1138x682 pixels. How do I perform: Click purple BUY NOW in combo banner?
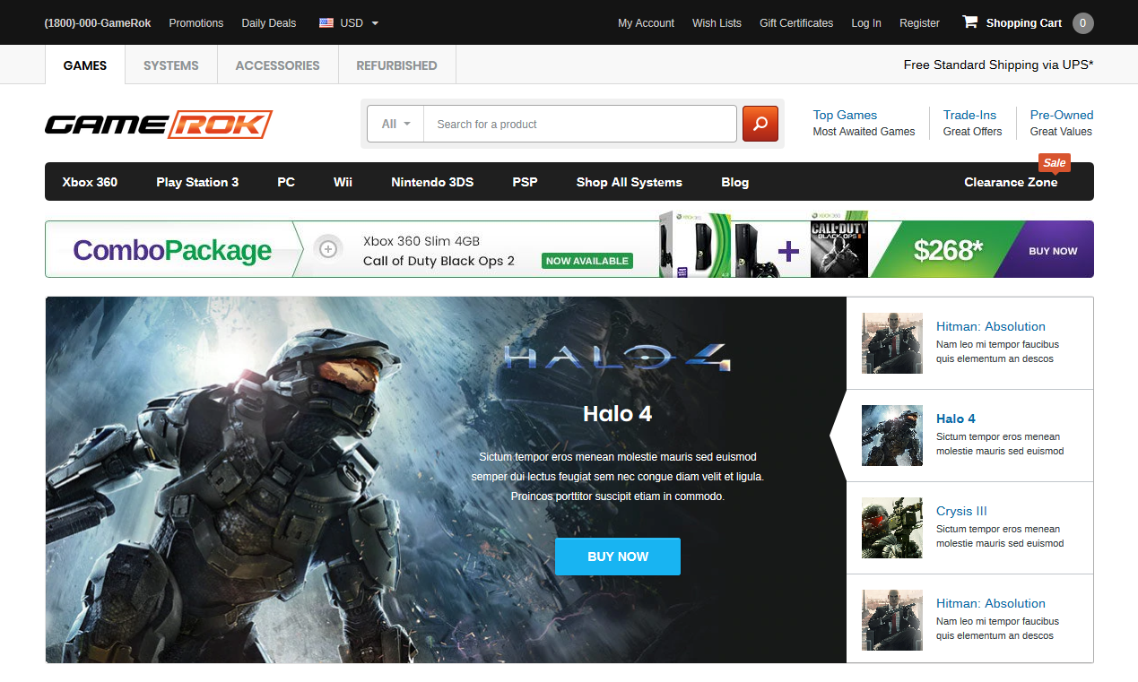pyautogui.click(x=1053, y=251)
